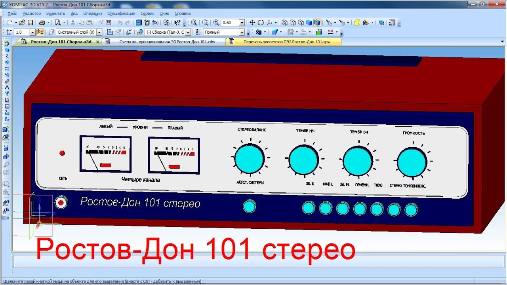The image size is (507, 285).
Task: Click the red power button on model
Action: (x=61, y=203)
